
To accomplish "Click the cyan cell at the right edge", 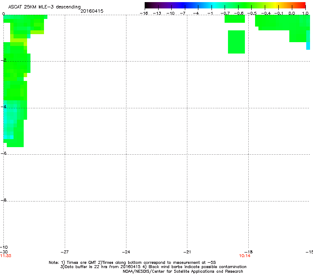I will tap(308, 46).
